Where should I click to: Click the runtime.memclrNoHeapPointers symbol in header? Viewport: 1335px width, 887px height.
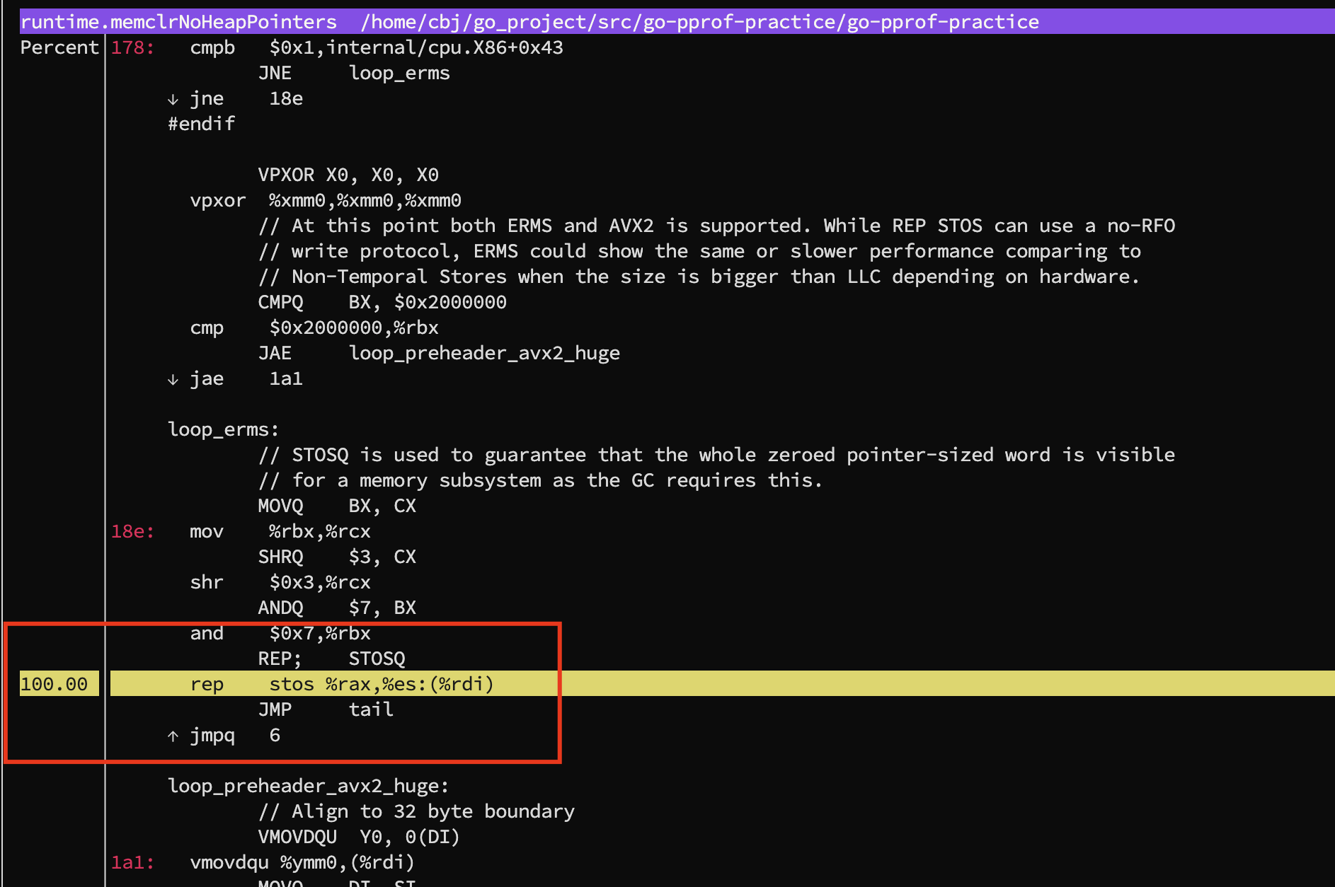pos(178,22)
